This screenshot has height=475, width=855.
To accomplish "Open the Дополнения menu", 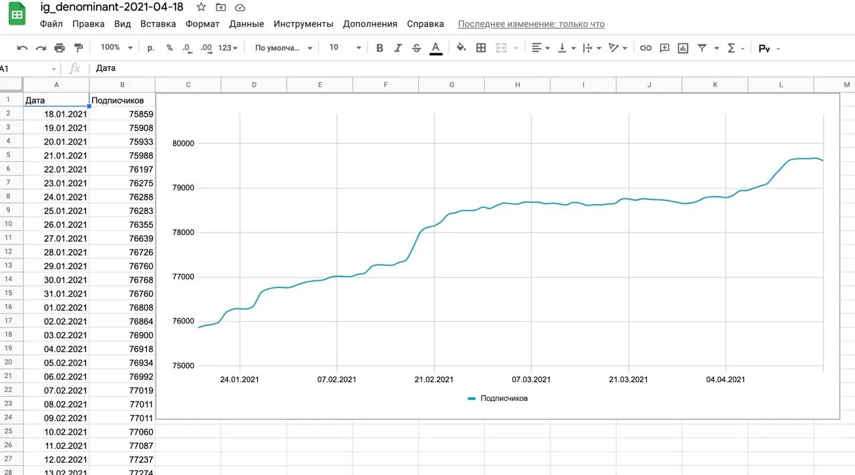I will pyautogui.click(x=370, y=23).
